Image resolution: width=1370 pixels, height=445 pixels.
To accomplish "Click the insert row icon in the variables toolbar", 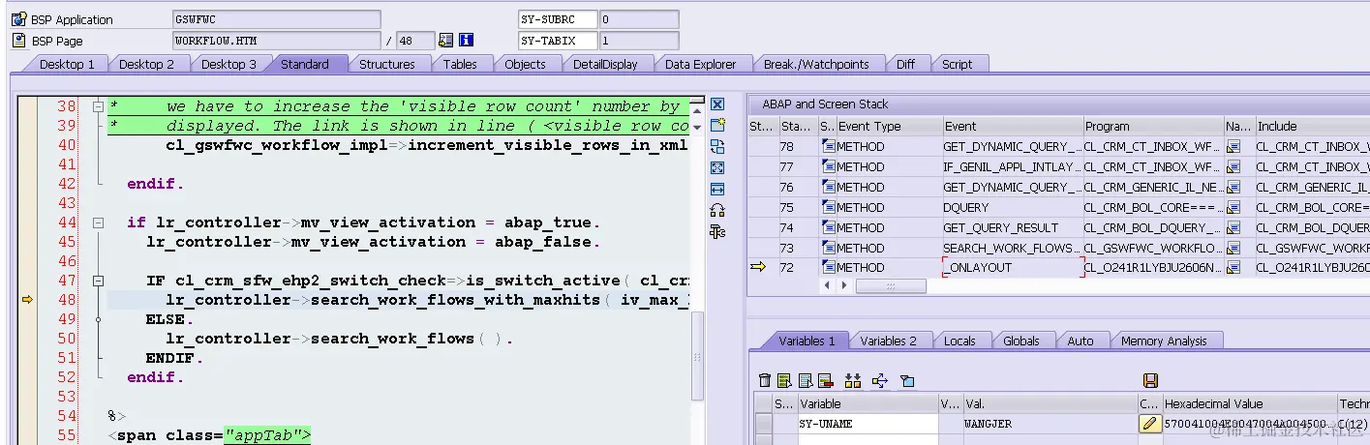I will [x=785, y=381].
